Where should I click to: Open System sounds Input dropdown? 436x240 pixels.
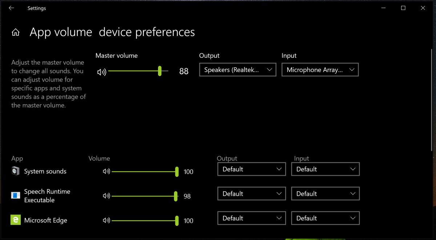point(325,169)
